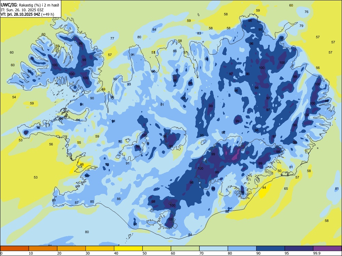Click the dark orange 0–10 legend swatch
This screenshot has height=256, width=342.
[x=14, y=248]
